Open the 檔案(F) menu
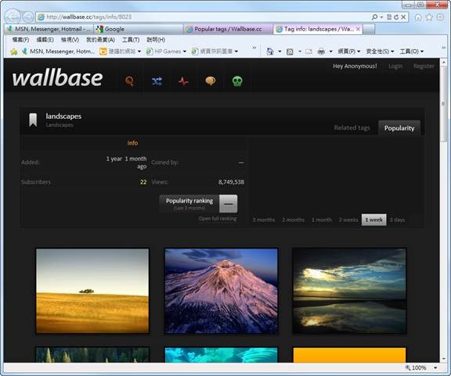 20,40
